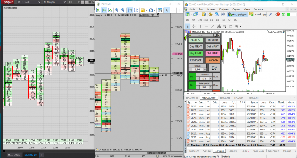Image resolution: width=297 pixels, height=158 pixels.
Task: Expand new chart dropdown arrow
Action: (x=191, y=14)
